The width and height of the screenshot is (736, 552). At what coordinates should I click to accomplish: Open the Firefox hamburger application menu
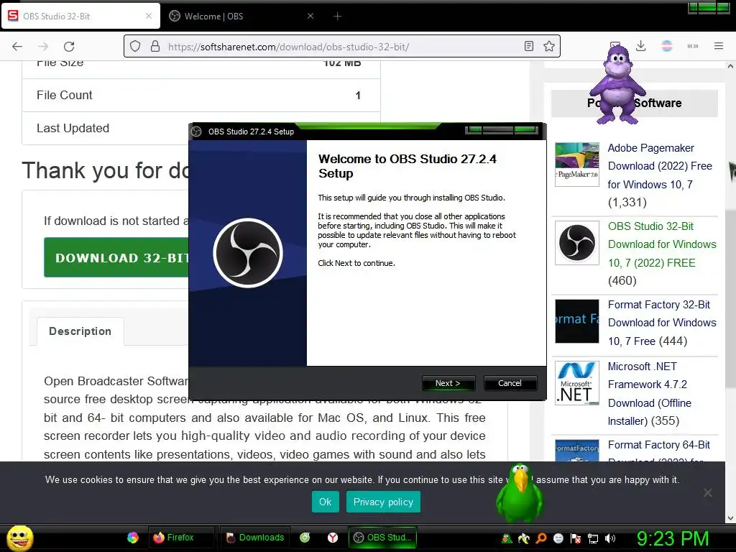pyautogui.click(x=719, y=46)
